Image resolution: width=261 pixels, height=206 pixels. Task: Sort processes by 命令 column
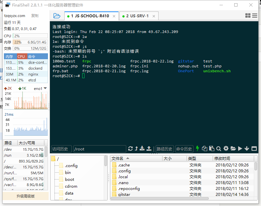(38, 56)
